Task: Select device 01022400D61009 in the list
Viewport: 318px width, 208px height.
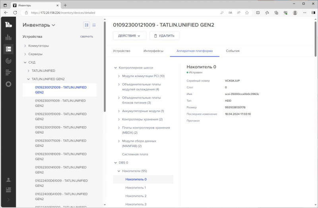Action: tap(61, 183)
